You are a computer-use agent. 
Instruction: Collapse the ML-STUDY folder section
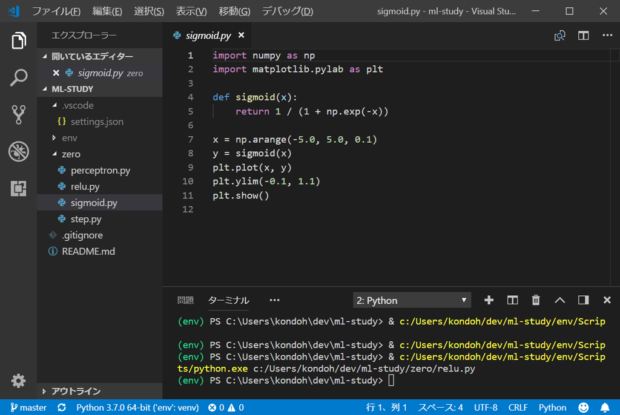click(x=100, y=89)
